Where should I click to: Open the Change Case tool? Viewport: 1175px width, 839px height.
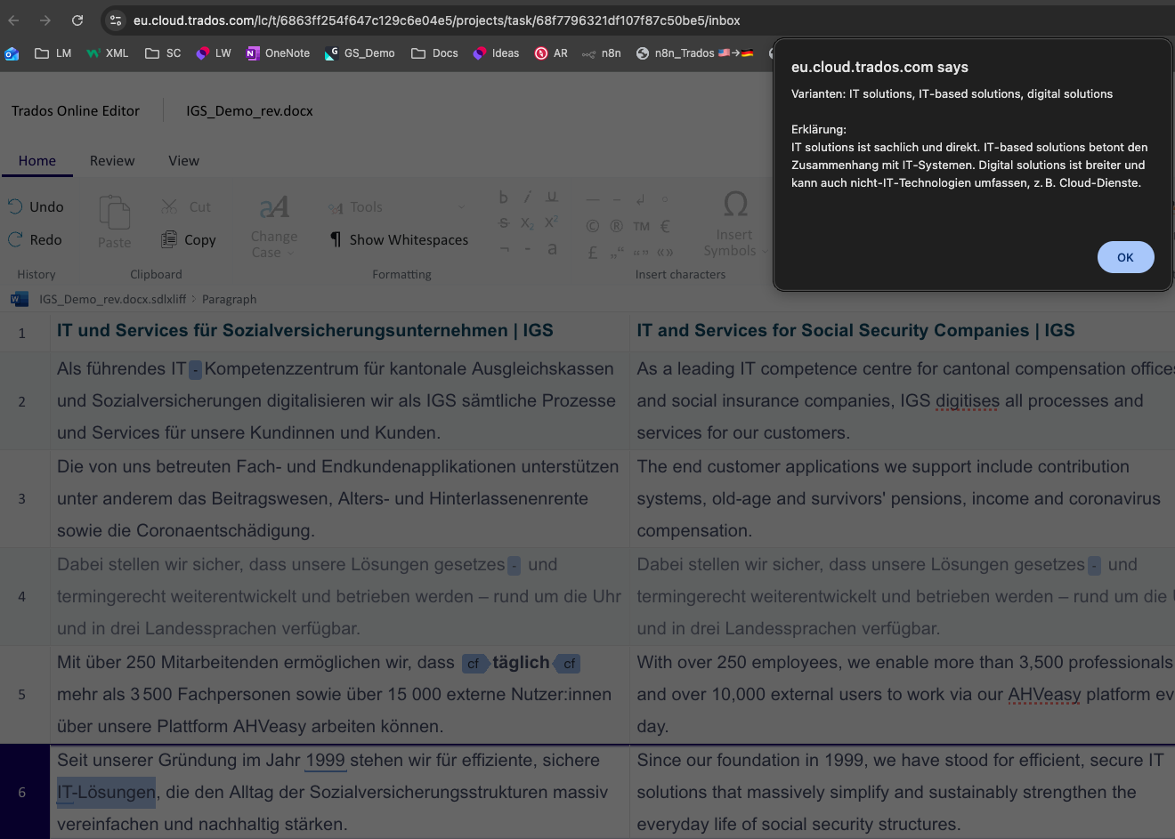[273, 207]
